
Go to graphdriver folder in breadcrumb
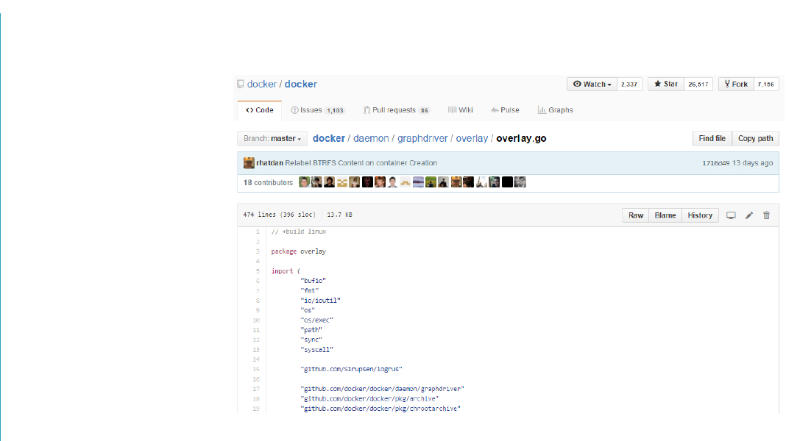coord(422,139)
